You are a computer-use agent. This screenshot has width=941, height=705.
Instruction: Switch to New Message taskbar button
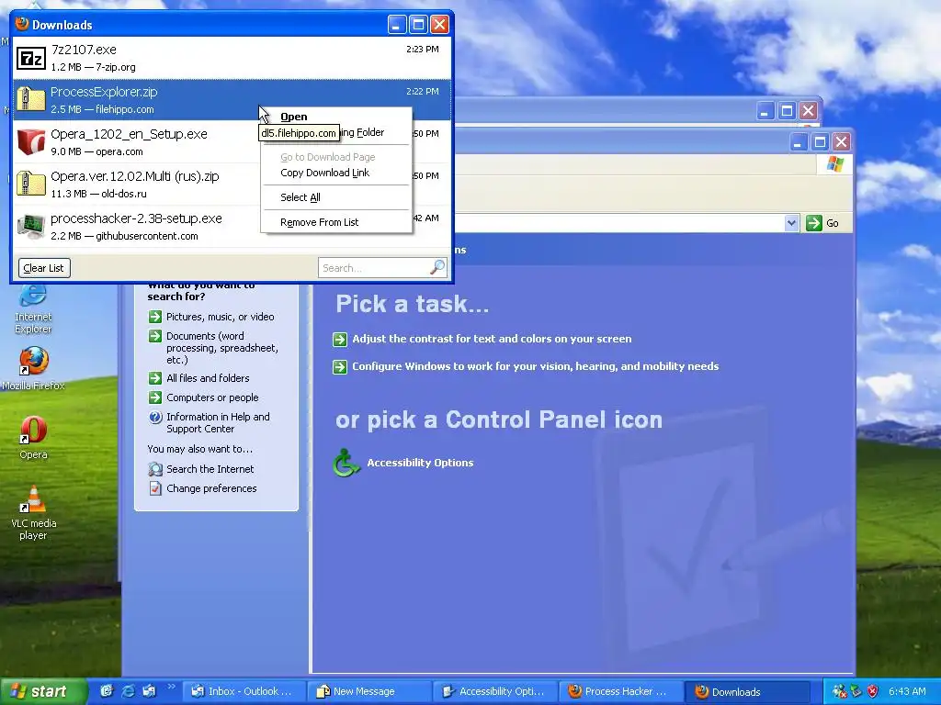369,691
